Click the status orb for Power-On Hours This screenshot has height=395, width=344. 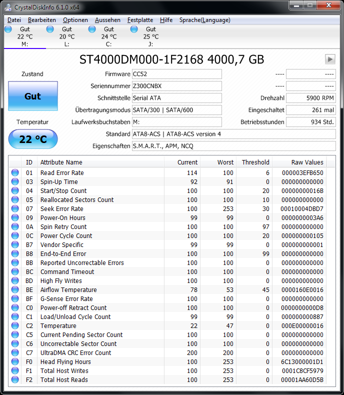point(15,217)
